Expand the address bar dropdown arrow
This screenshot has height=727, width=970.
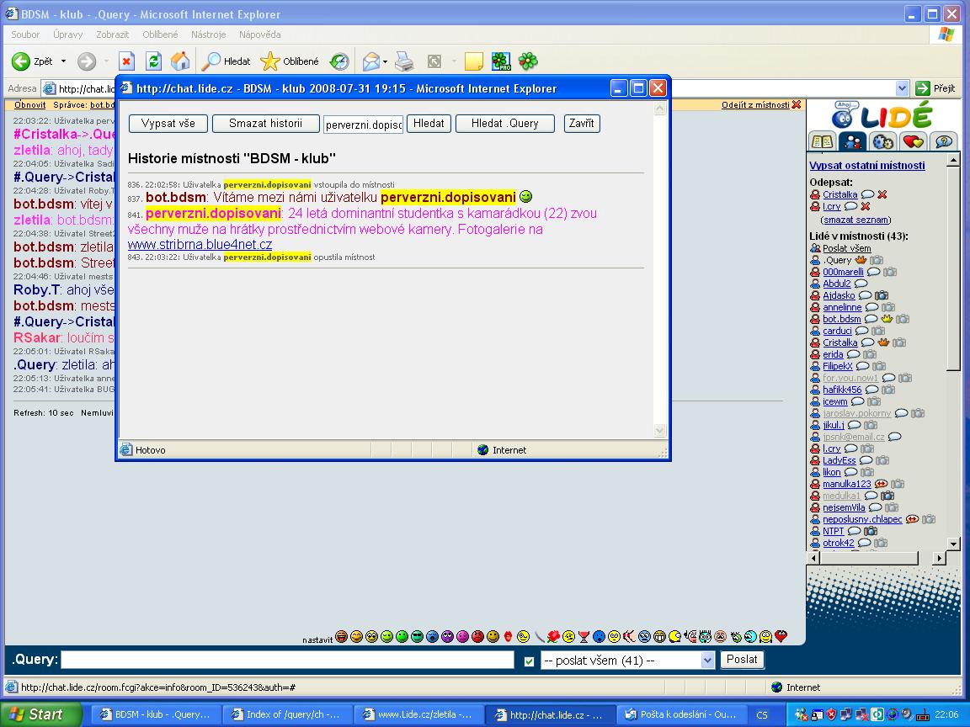(903, 88)
